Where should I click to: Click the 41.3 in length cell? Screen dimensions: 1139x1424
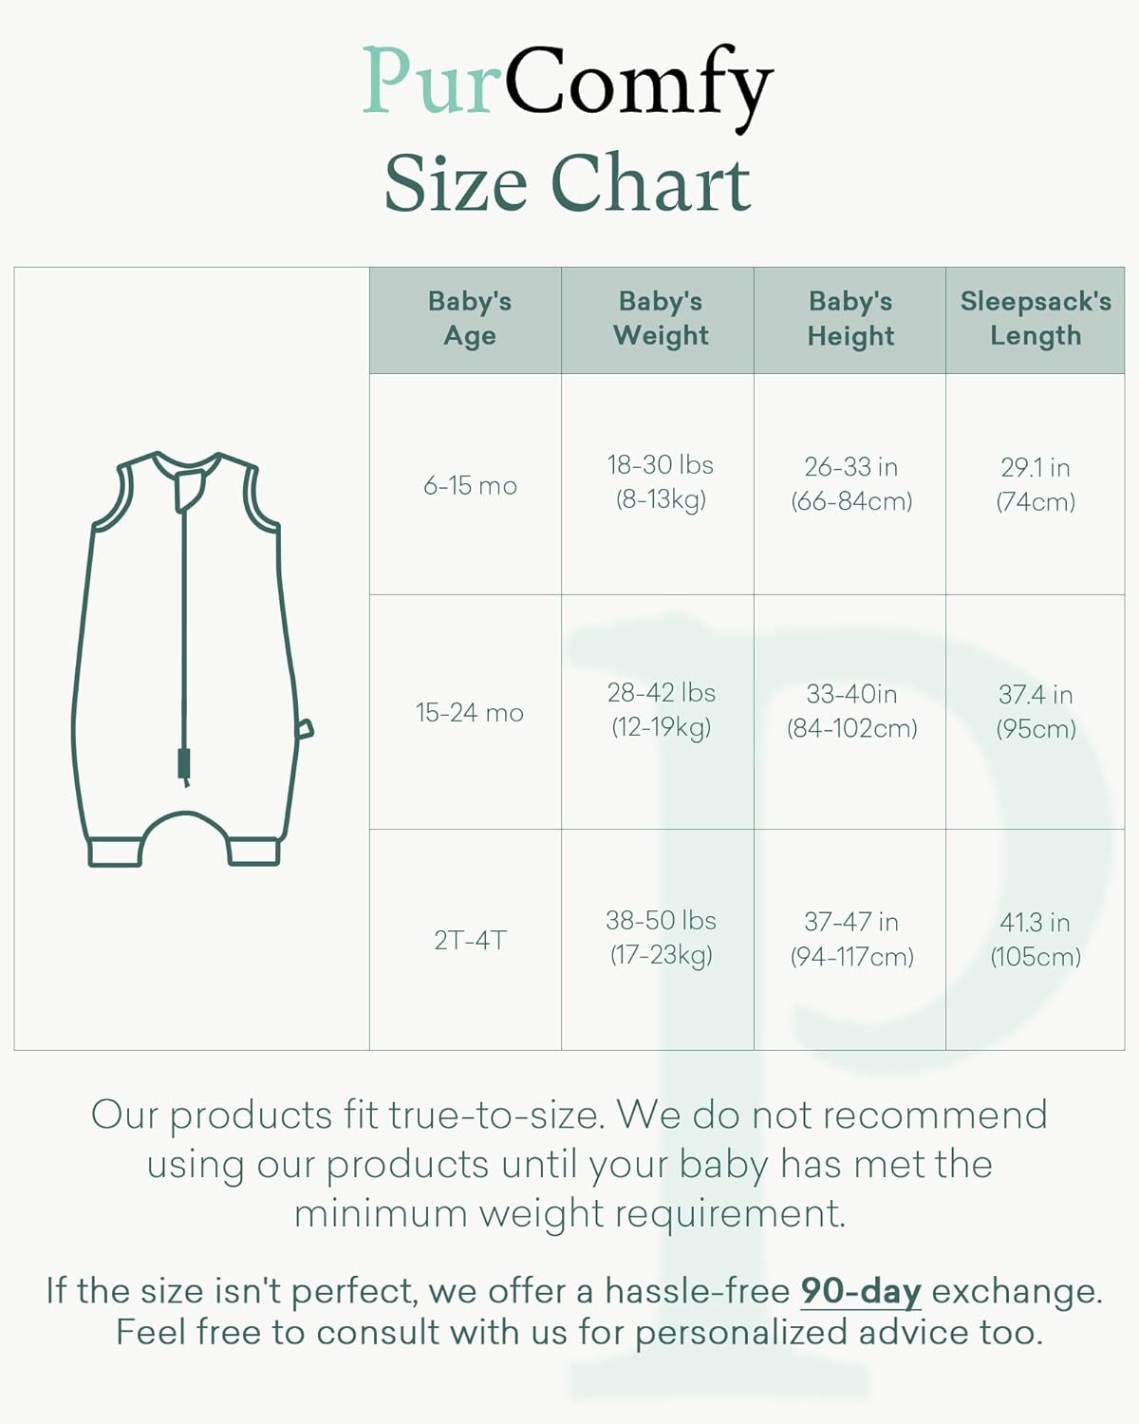coord(1036,939)
